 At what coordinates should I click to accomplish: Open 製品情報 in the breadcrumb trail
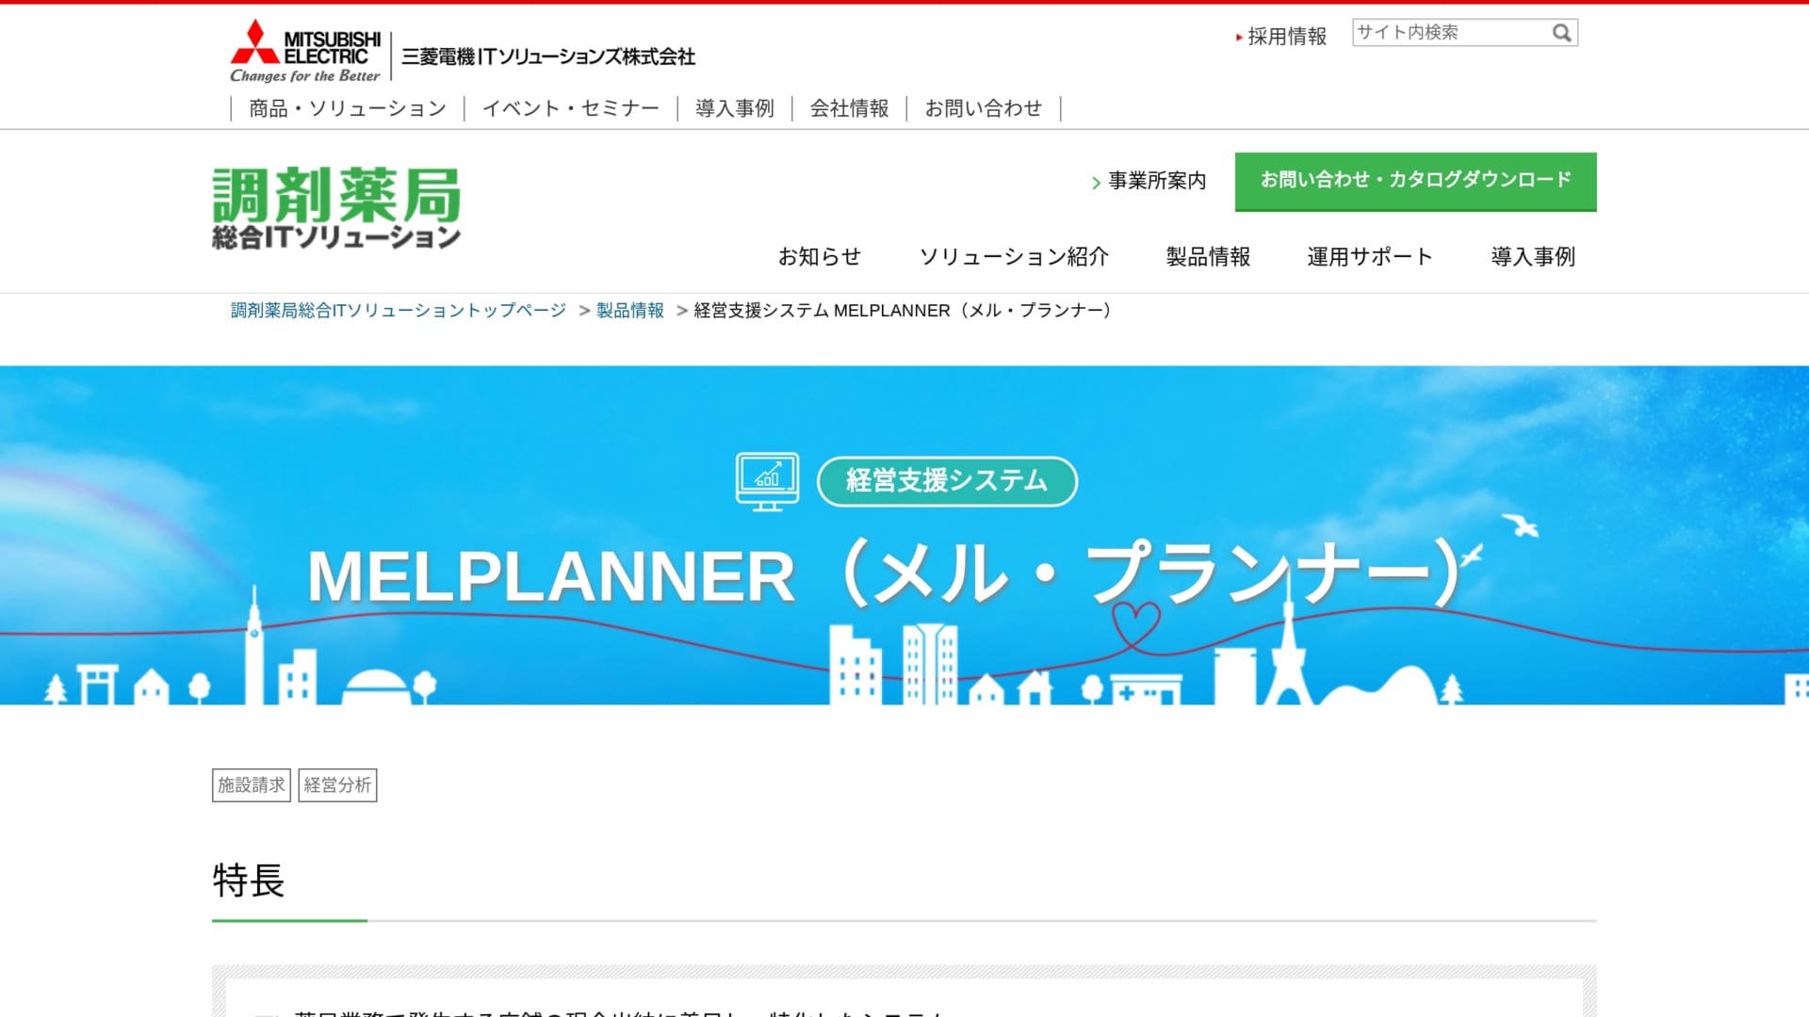pyautogui.click(x=629, y=310)
